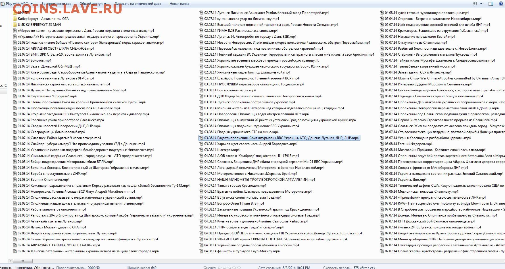Click icon of '04.08.14 Вопрос-Ответ Пякин В. В.mp4'

pyautogui.click(x=201, y=203)
